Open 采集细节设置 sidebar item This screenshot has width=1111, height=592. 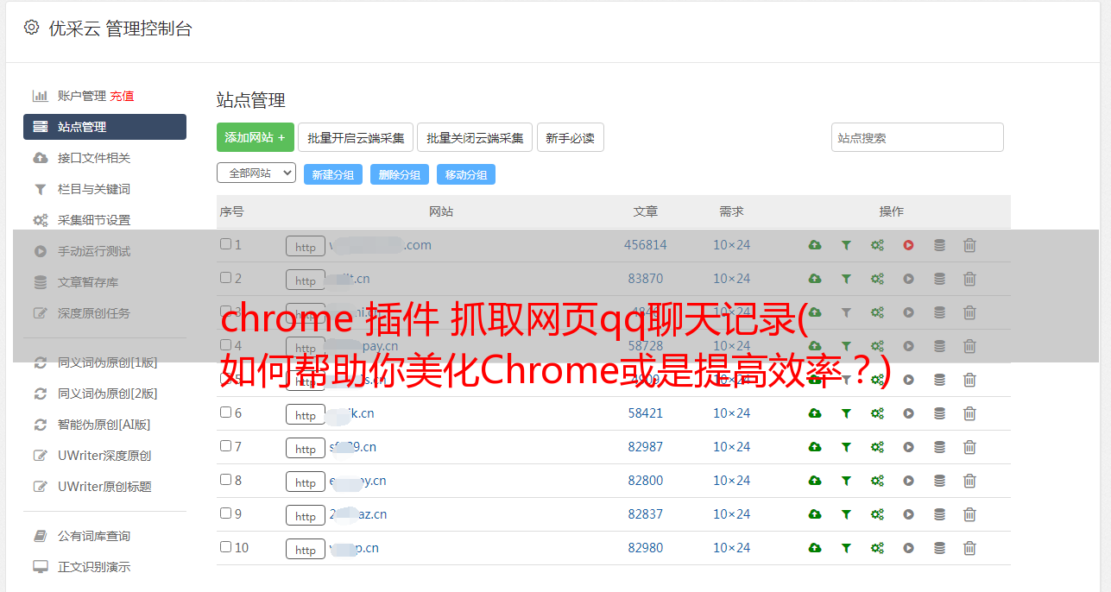tap(94, 220)
